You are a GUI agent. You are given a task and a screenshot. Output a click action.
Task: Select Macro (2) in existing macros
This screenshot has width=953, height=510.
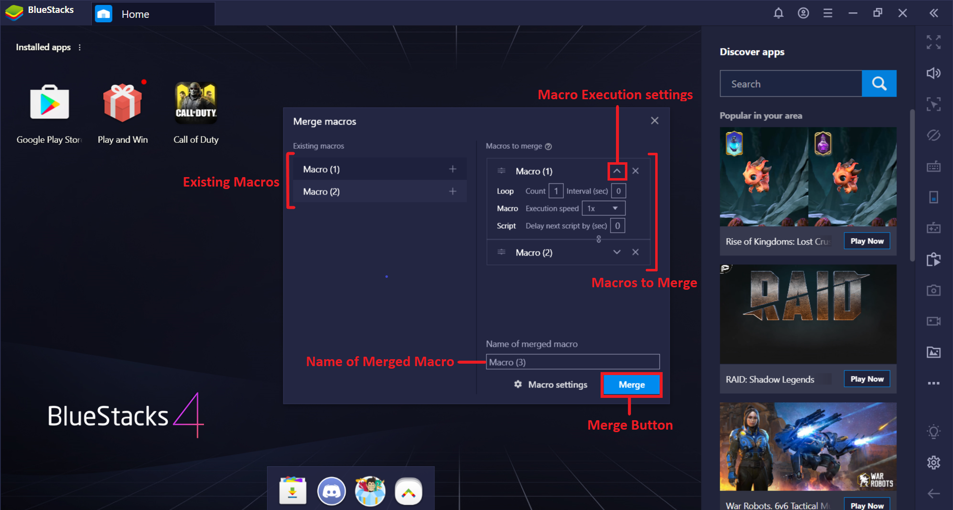coord(379,191)
